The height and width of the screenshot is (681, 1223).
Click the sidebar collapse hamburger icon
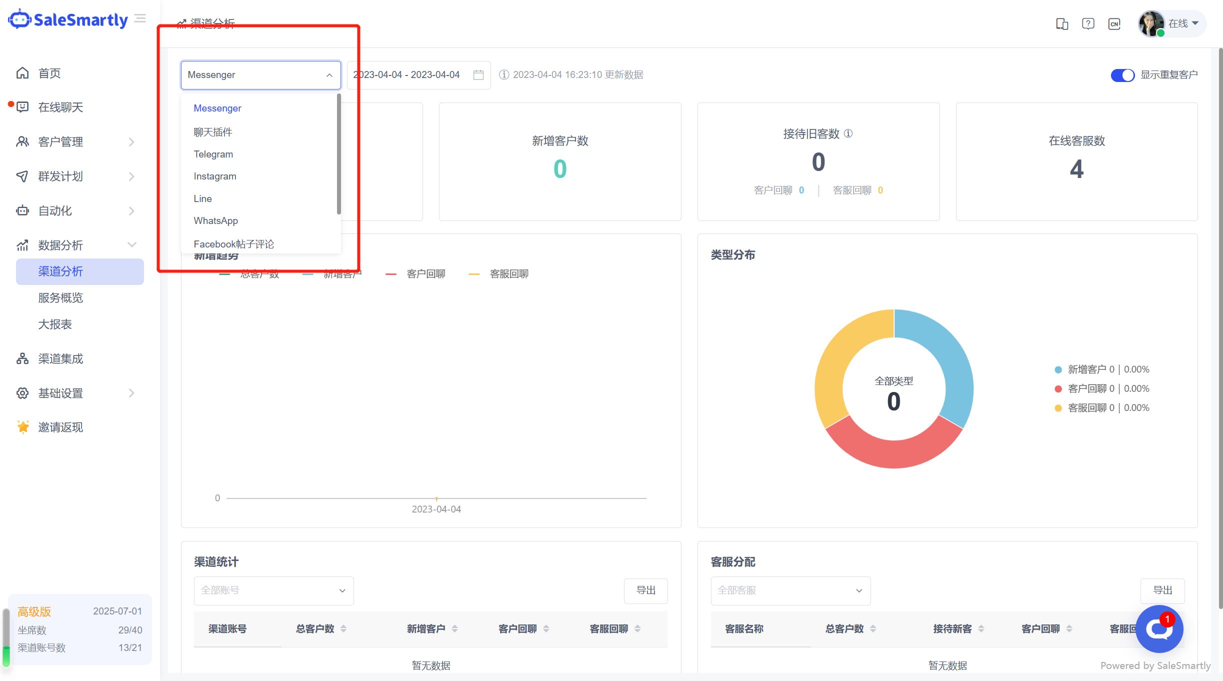click(140, 19)
